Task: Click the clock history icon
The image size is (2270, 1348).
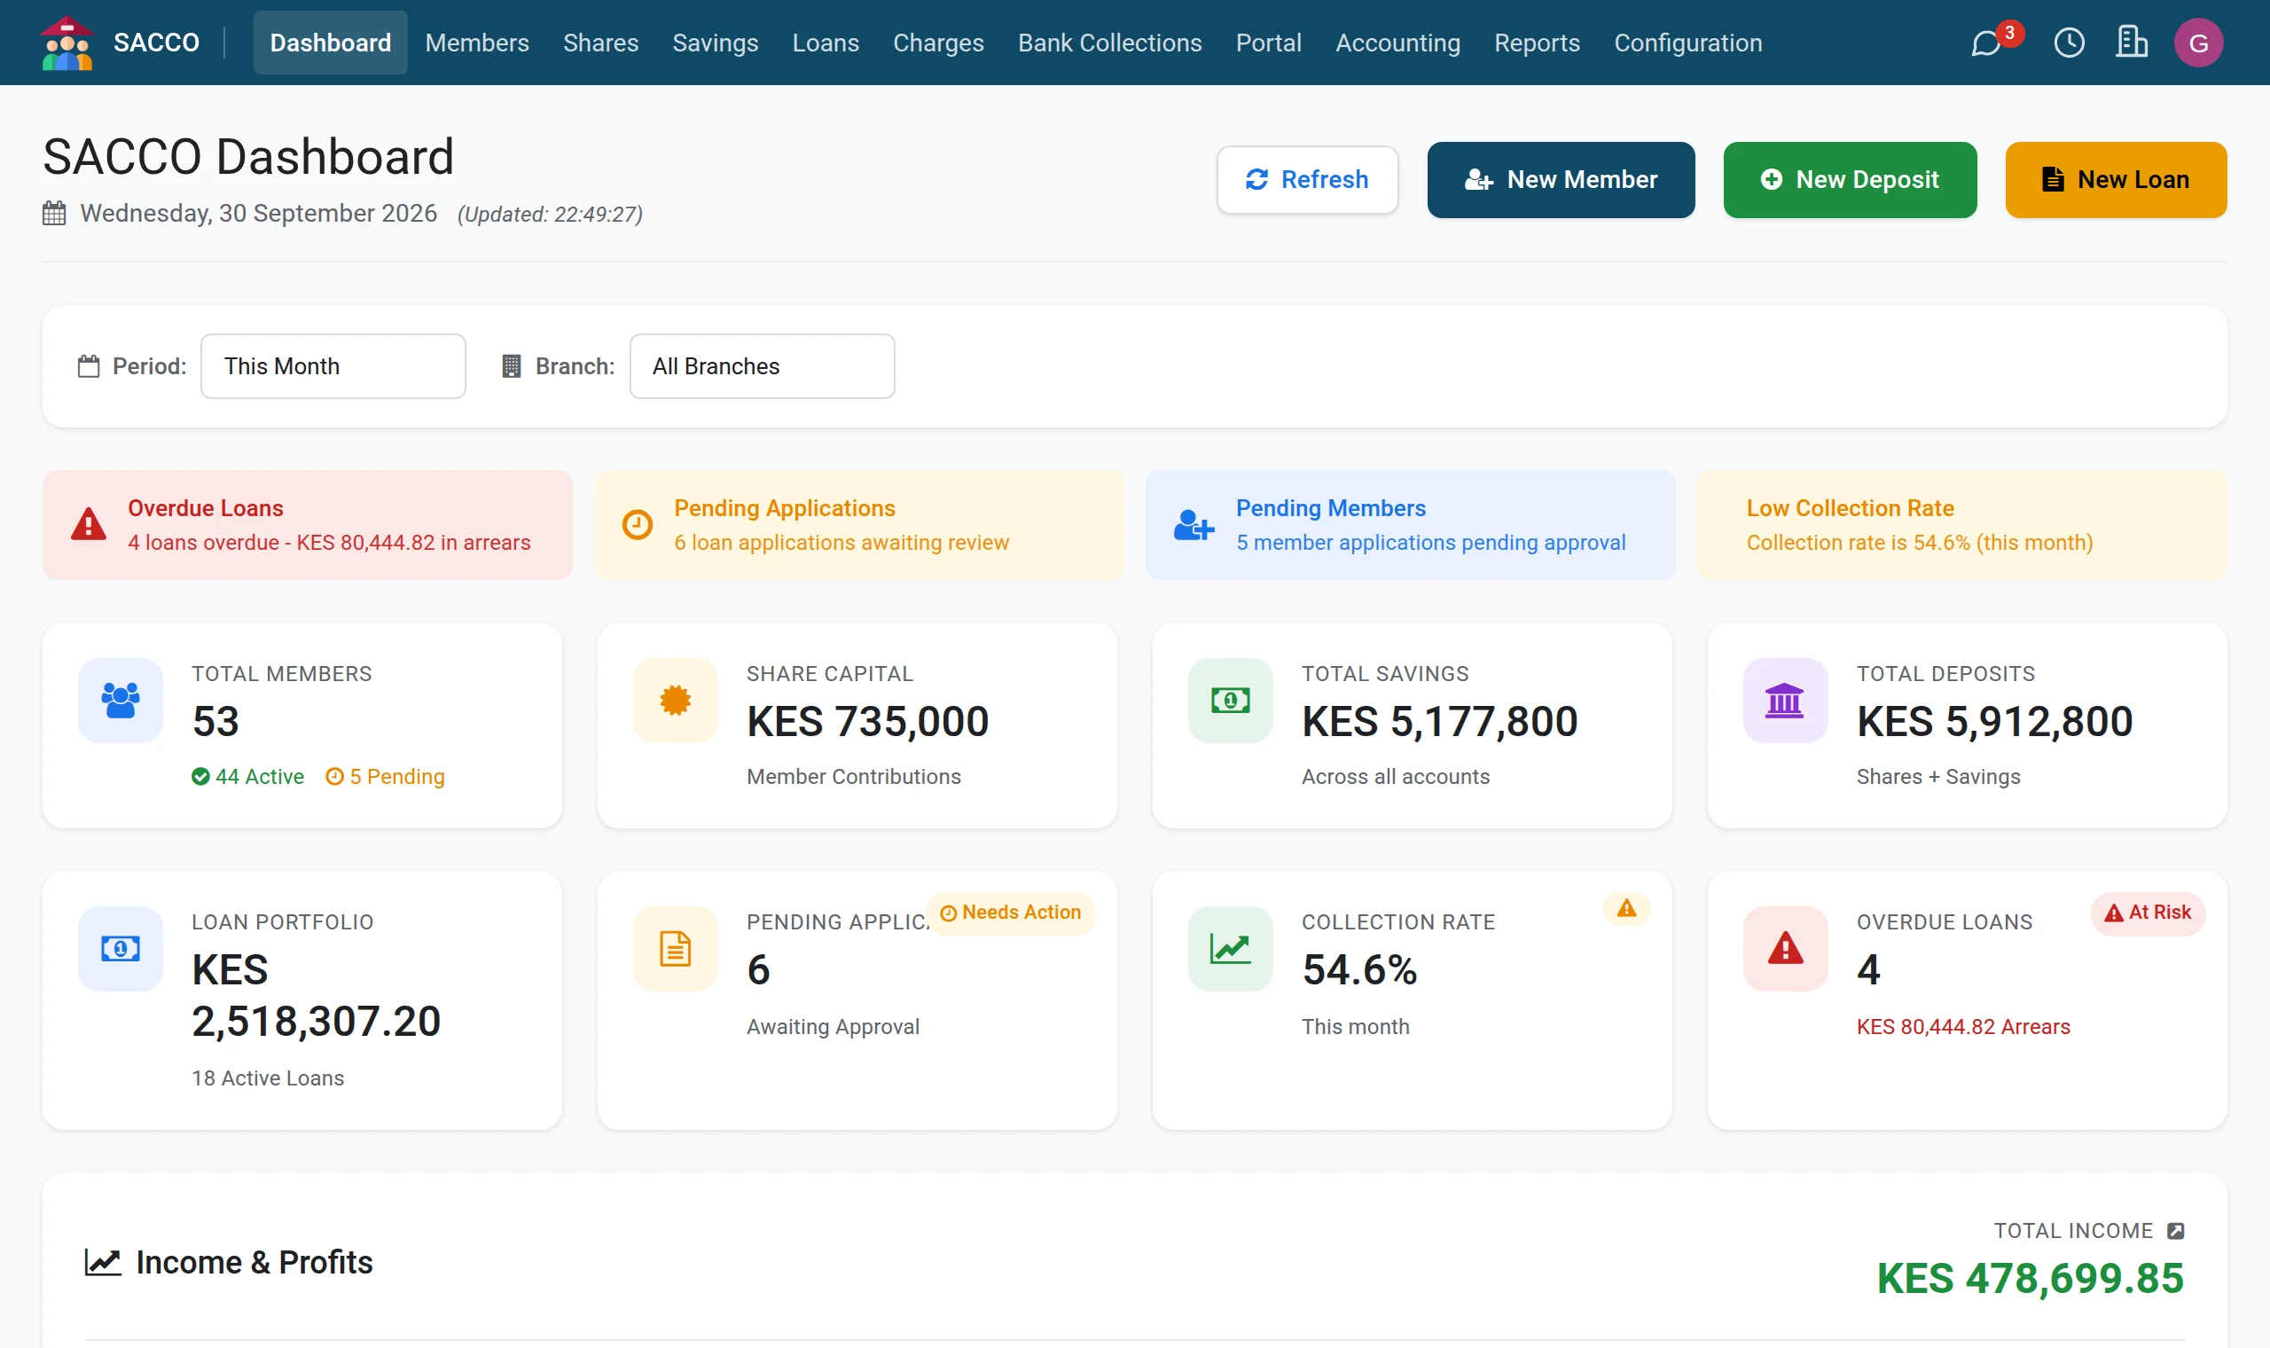Action: [2070, 43]
